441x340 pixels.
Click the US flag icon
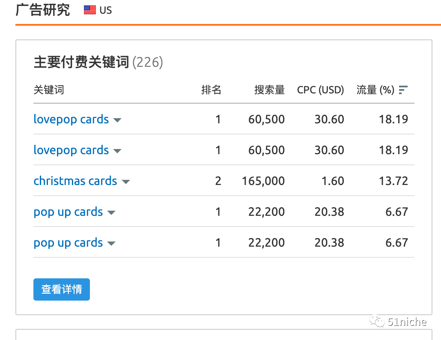coord(89,10)
